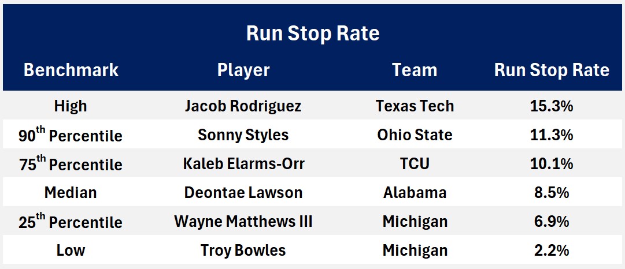Click the Texas Tech team cell
Viewport: 625px width, 269px height.
(x=415, y=106)
